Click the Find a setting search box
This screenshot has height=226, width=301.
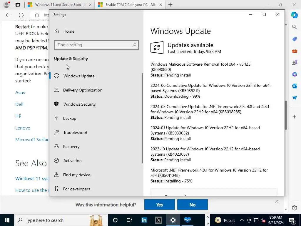pyautogui.click(x=96, y=45)
